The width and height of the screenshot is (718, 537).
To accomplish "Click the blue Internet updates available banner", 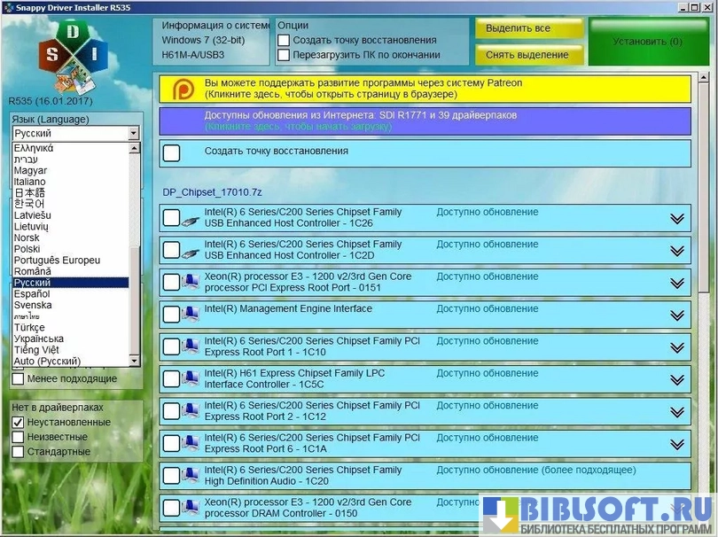I will [x=425, y=121].
